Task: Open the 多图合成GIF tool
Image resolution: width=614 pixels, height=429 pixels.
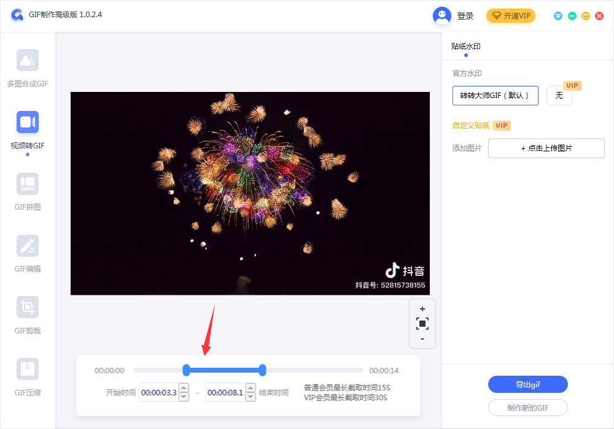Action: click(x=28, y=60)
